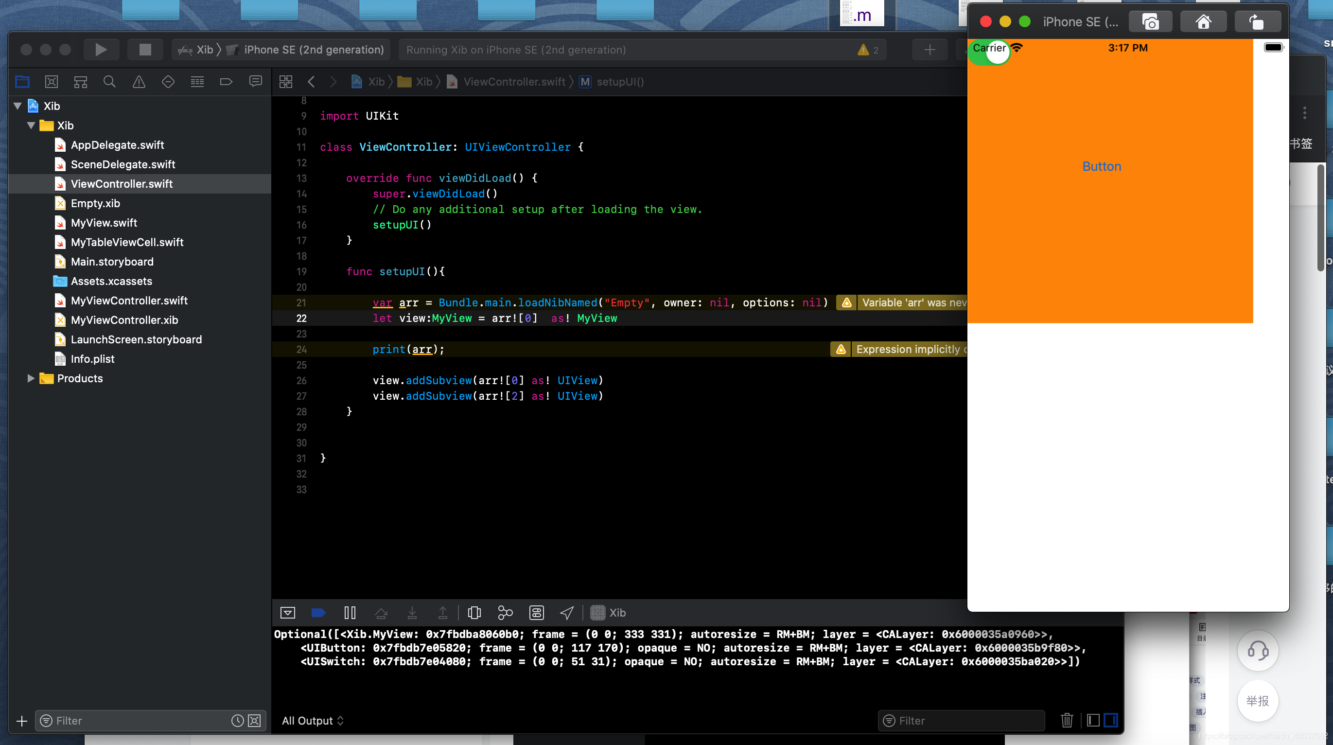
Task: Select the warning triangle icon on line 21
Action: coord(844,302)
